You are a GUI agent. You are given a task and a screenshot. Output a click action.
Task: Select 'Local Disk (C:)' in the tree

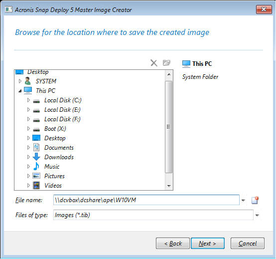pos(63,100)
